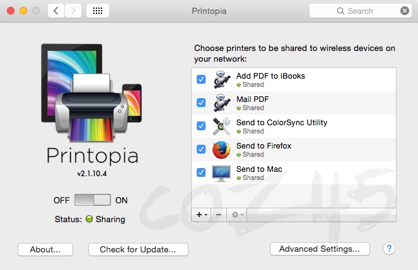Open the About... dialog

[x=45, y=249]
